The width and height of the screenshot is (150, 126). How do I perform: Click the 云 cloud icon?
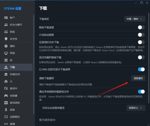click(6, 82)
